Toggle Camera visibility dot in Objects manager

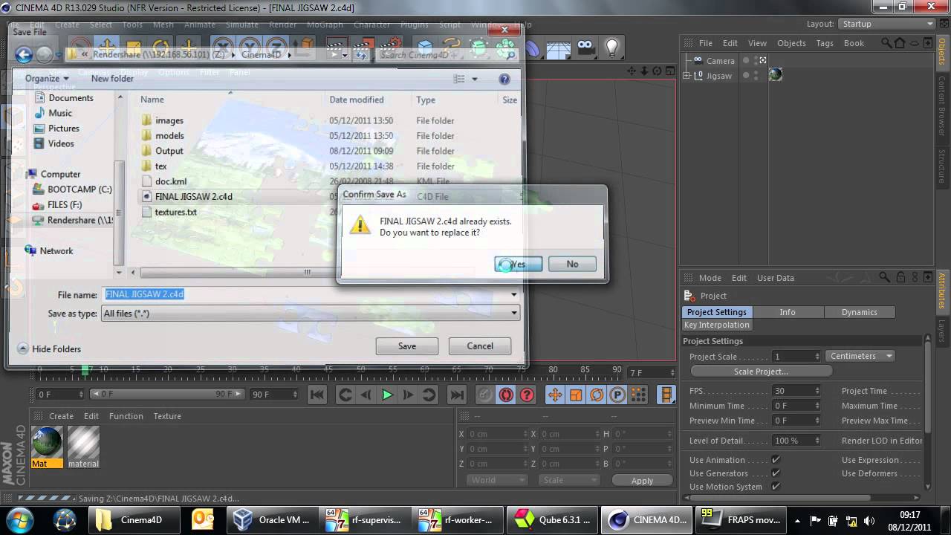tap(747, 60)
